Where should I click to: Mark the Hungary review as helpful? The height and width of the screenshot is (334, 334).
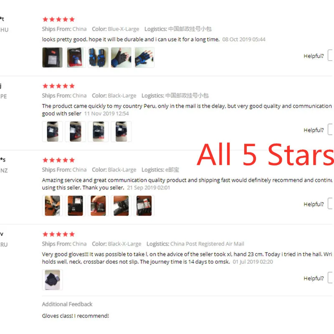click(x=331, y=56)
